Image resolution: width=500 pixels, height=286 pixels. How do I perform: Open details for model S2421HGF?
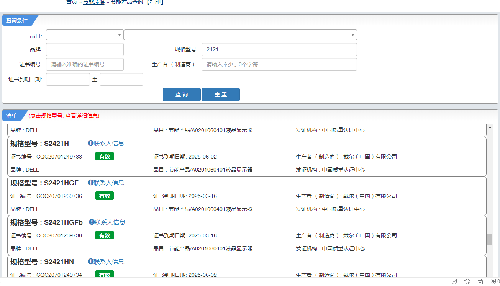[61, 183]
